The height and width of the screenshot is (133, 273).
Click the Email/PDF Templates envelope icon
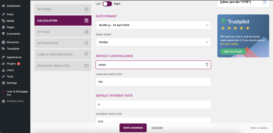[86, 66]
